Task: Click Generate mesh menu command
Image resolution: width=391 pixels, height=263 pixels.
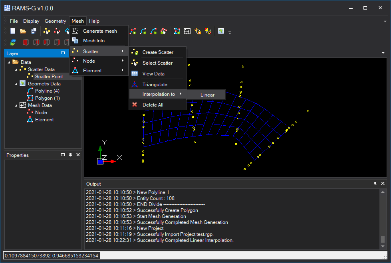Action: click(x=100, y=31)
